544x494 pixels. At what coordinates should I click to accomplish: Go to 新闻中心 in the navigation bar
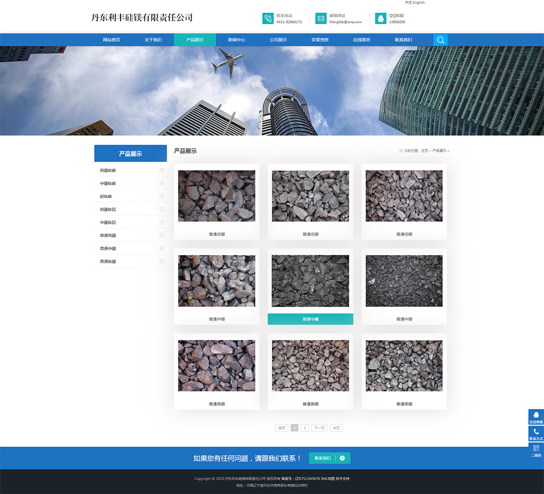(236, 40)
